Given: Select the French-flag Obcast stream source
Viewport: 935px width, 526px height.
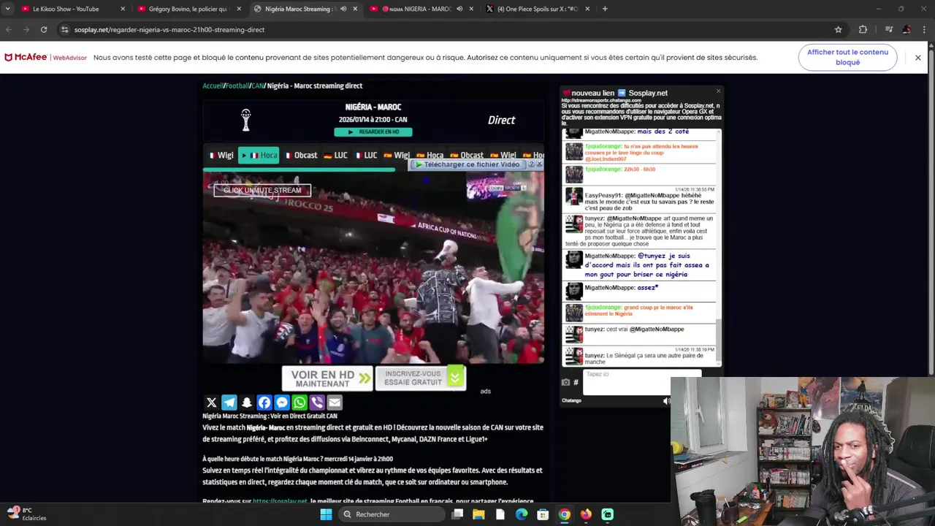Looking at the screenshot, I should [x=301, y=156].
